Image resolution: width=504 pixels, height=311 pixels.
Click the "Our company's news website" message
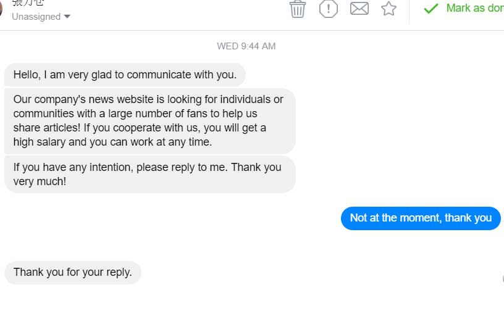tap(149, 121)
